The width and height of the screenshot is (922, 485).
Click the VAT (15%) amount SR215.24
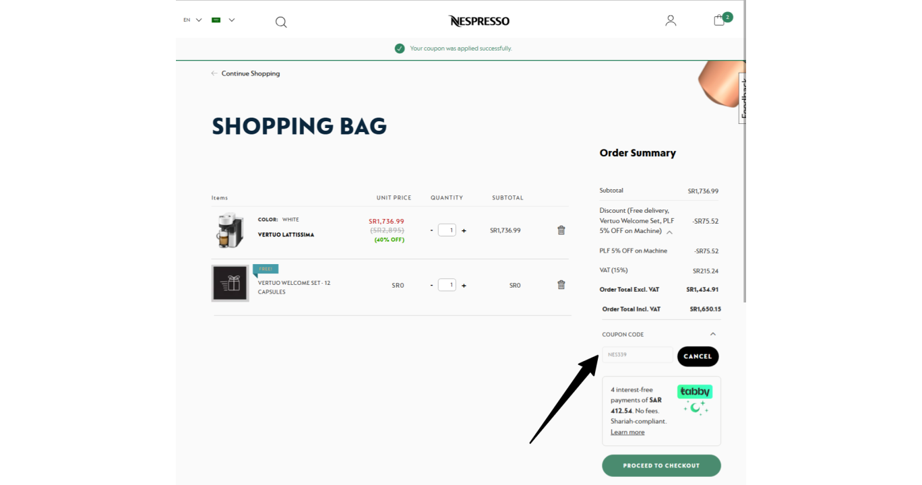pos(705,271)
